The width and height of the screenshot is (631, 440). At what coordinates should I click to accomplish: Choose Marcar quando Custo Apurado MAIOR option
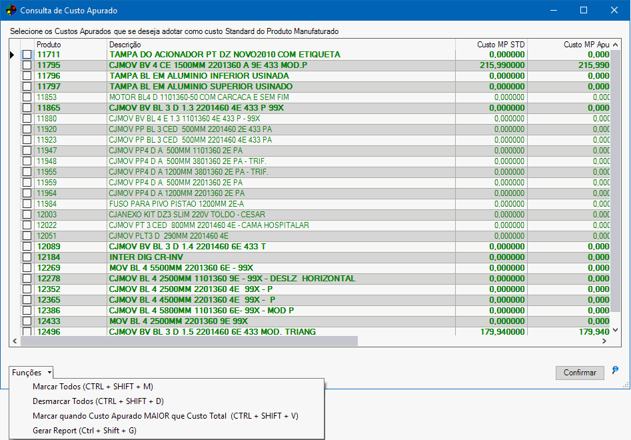coord(165,416)
